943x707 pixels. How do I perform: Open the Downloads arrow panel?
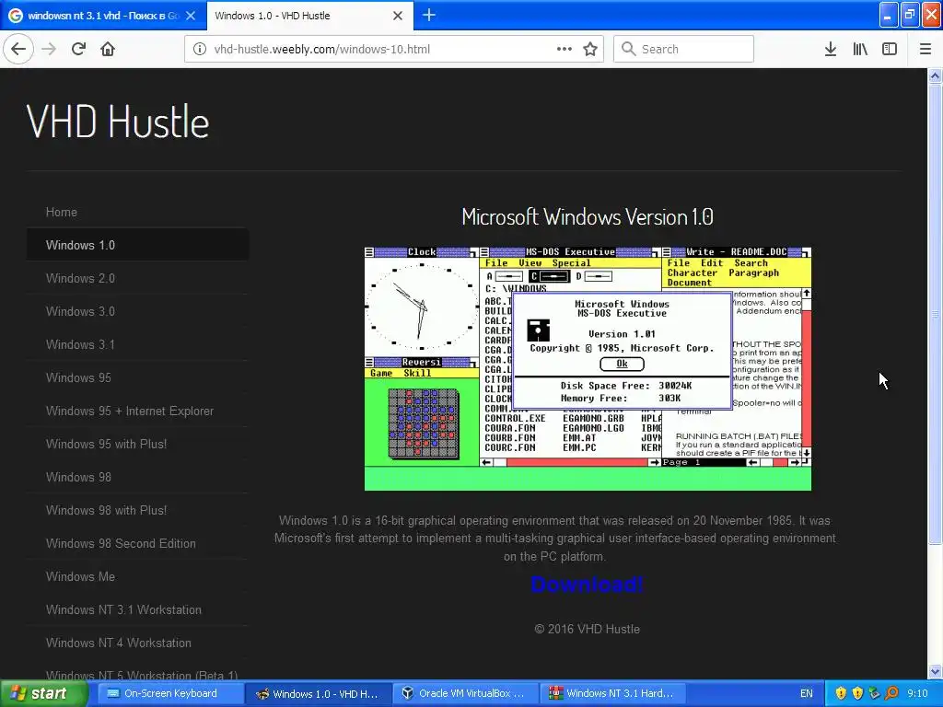coord(831,49)
